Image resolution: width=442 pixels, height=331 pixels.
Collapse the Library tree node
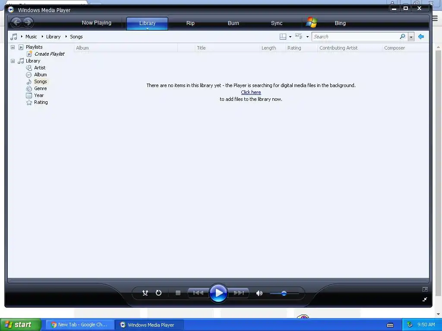13,61
